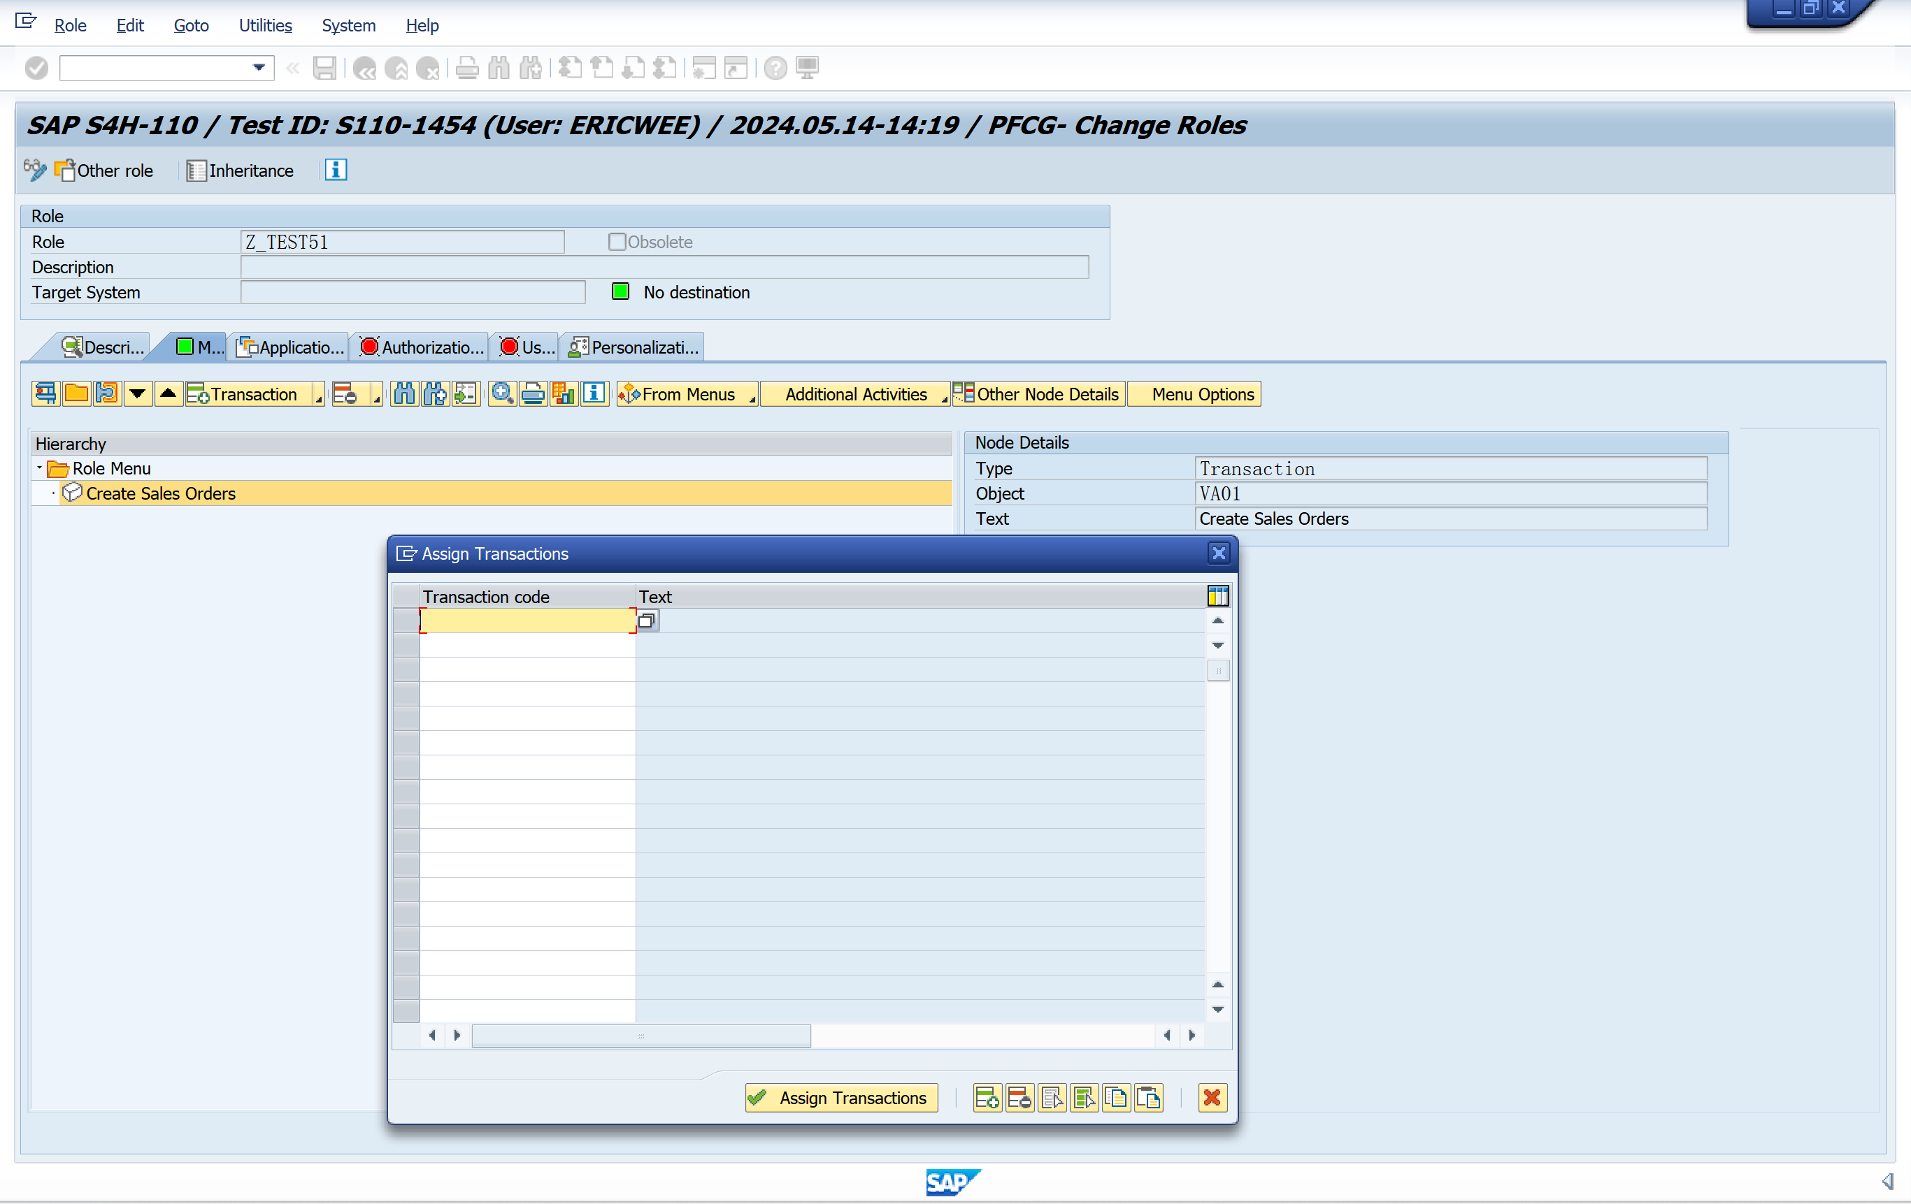This screenshot has height=1204, width=1911.
Task: Click the paste icon in the Assign Transactions dialog
Action: pos(1148,1098)
